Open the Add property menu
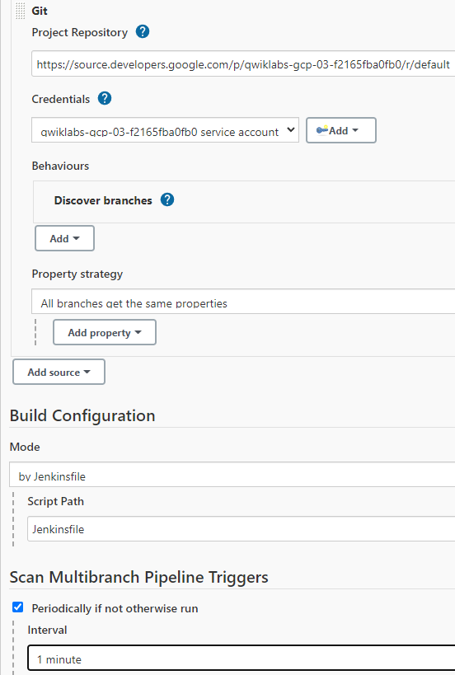 (105, 332)
